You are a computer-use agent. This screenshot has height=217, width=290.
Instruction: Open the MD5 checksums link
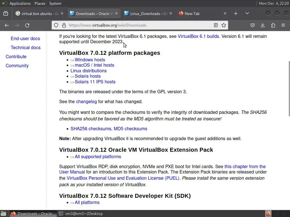click(130, 129)
